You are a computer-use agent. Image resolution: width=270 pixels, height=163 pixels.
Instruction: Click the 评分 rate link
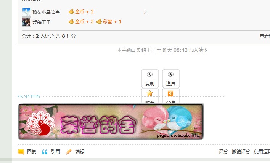[x=223, y=152]
